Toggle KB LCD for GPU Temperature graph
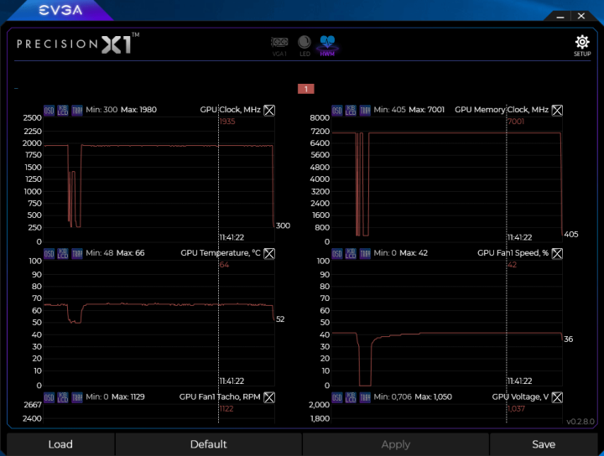Viewport: 604px width, 456px height. [63, 254]
